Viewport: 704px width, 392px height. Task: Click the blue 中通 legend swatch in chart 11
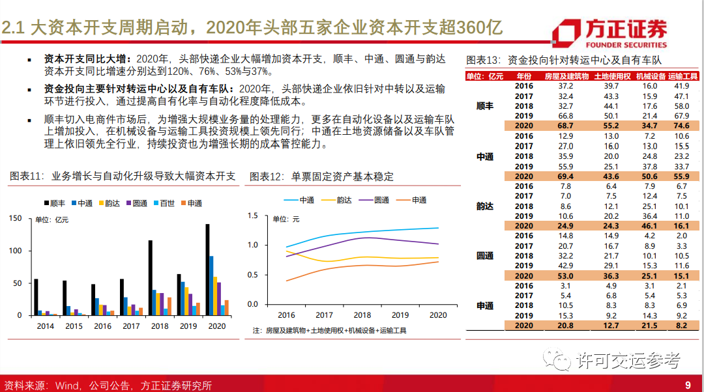point(74,203)
